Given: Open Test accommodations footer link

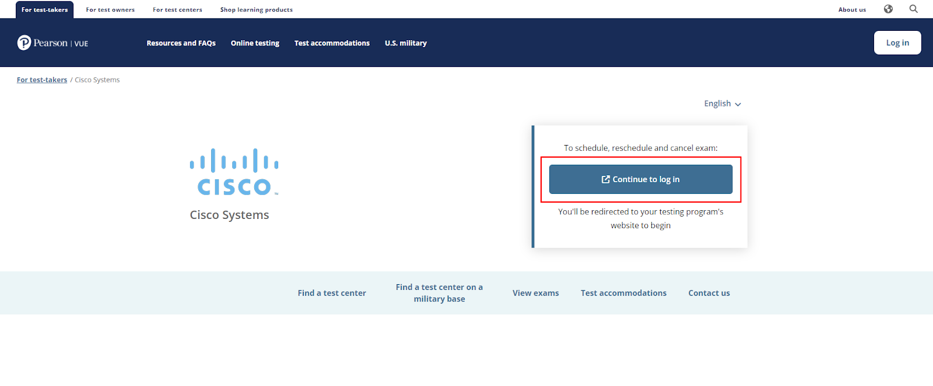Looking at the screenshot, I should coord(623,293).
